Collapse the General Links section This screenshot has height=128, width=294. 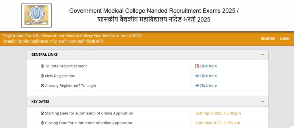tap(263, 55)
